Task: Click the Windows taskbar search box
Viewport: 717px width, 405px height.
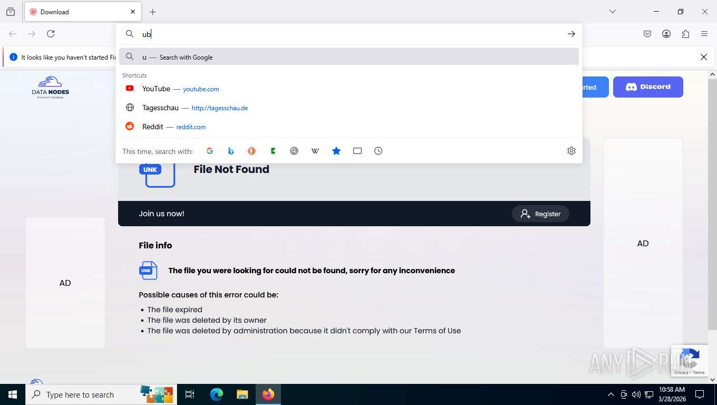Action: (101, 394)
